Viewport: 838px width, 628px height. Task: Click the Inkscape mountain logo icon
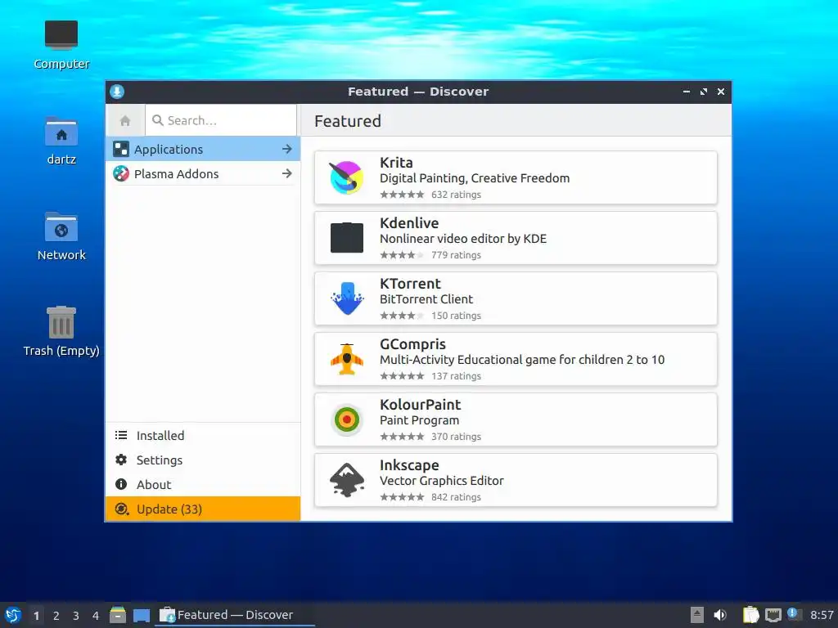pyautogui.click(x=347, y=479)
